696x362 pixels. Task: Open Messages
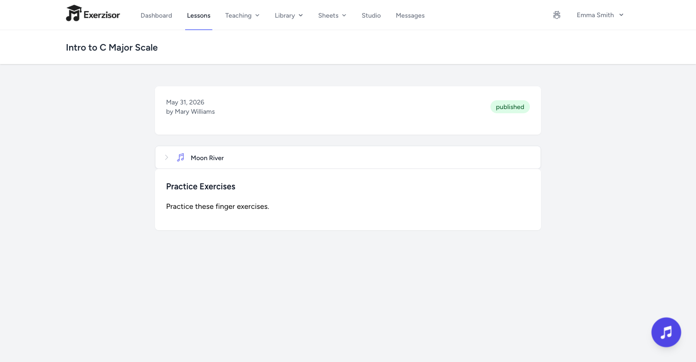tap(410, 15)
